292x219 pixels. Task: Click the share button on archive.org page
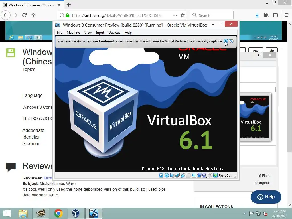tap(256, 50)
